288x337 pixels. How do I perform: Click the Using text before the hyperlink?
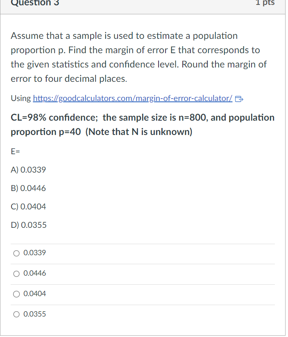(x=19, y=98)
